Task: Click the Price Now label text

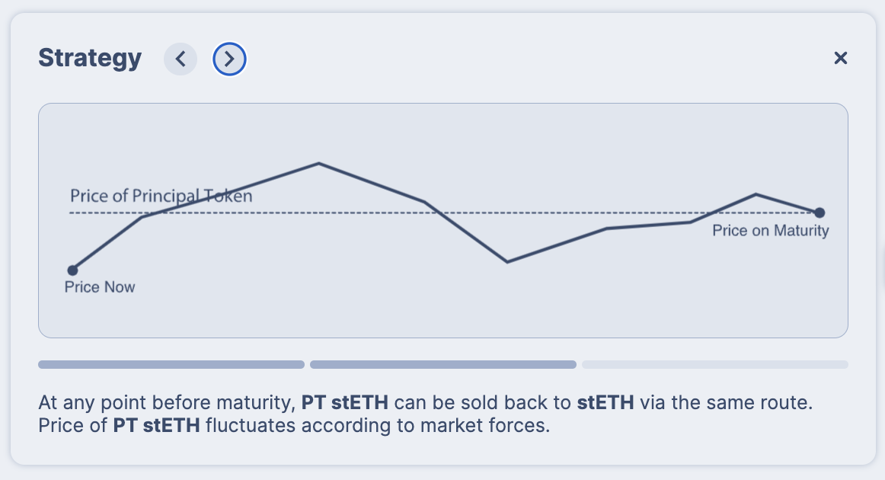Action: click(100, 287)
